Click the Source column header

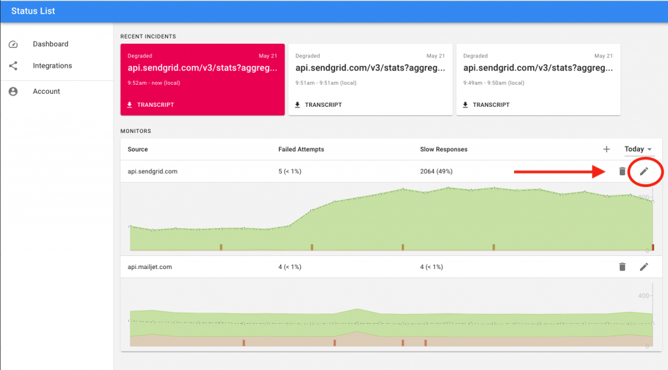[138, 149]
